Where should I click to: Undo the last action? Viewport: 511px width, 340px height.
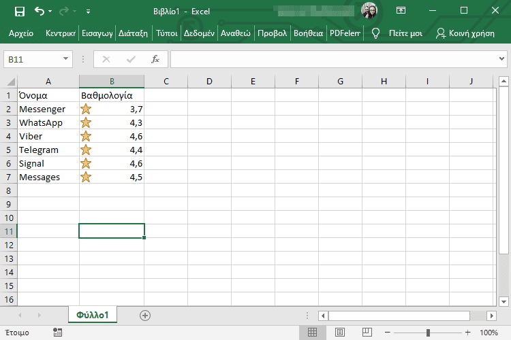tap(40, 12)
